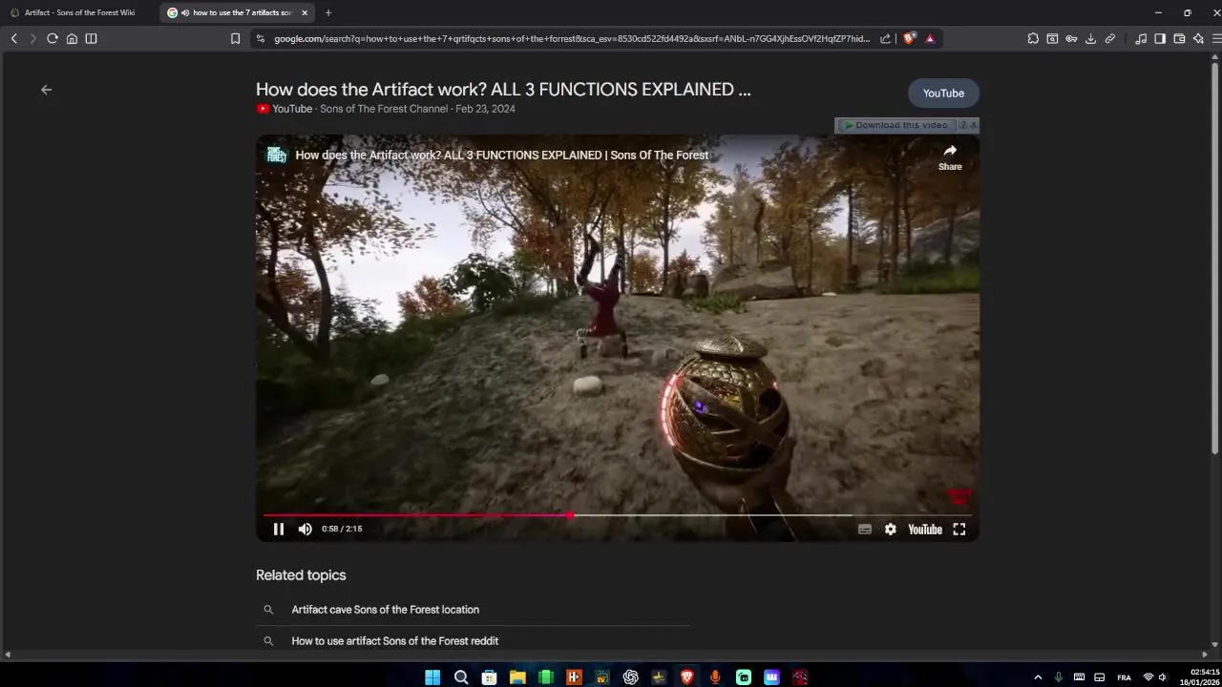1222x687 pixels.
Task: Open the browser main hamburger menu
Action: [x=1216, y=38]
